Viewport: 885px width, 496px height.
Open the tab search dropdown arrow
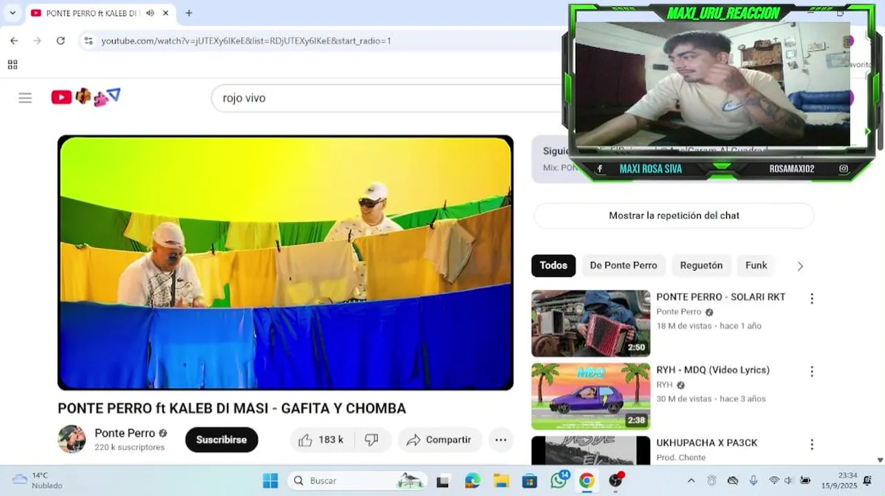(x=12, y=13)
